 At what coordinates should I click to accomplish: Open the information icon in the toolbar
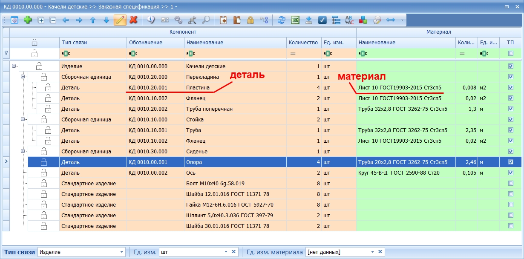[151, 20]
